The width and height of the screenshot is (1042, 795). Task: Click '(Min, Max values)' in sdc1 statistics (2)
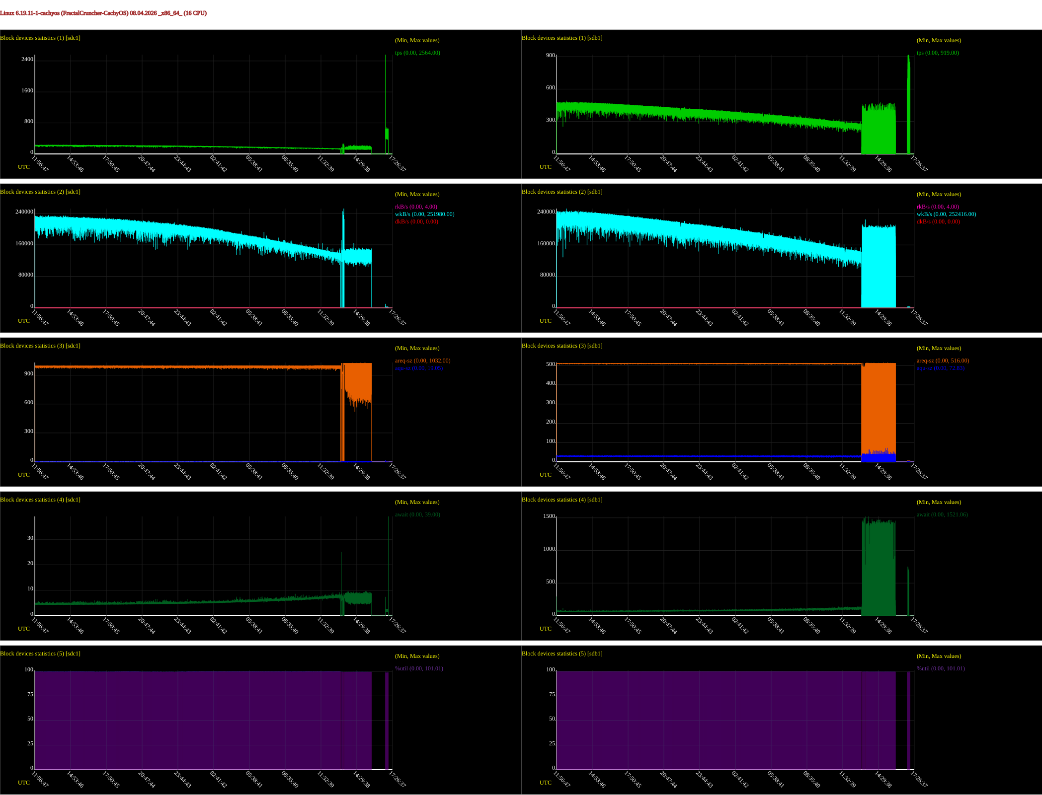417,194
